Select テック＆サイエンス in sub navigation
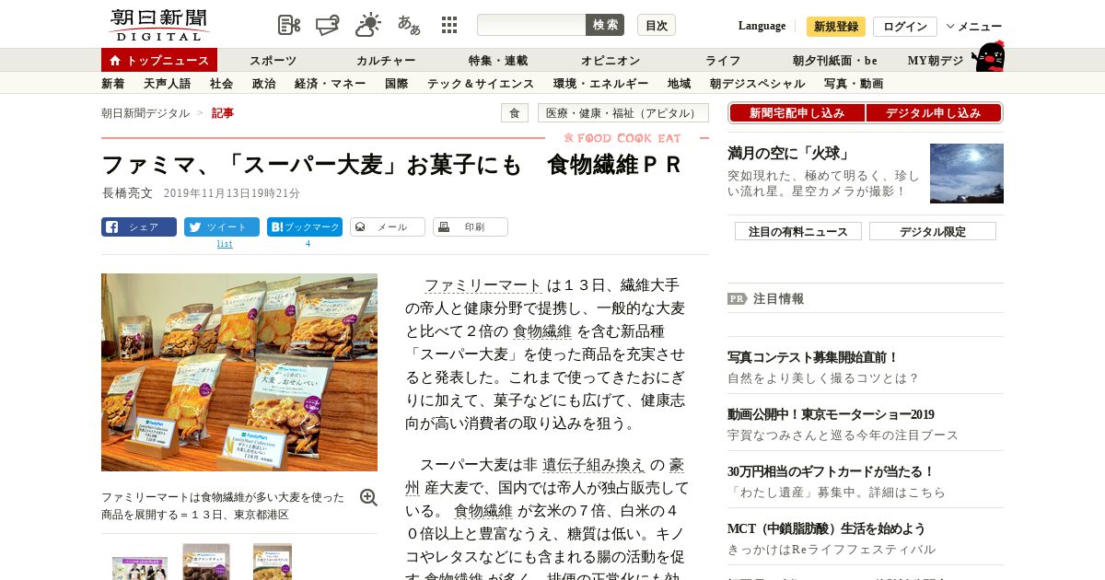1105x580 pixels. click(x=481, y=83)
